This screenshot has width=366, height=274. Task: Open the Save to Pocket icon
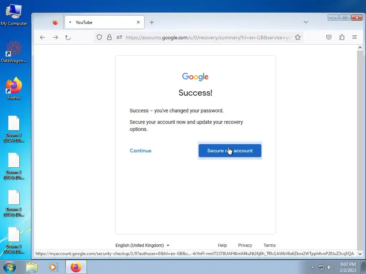329,37
